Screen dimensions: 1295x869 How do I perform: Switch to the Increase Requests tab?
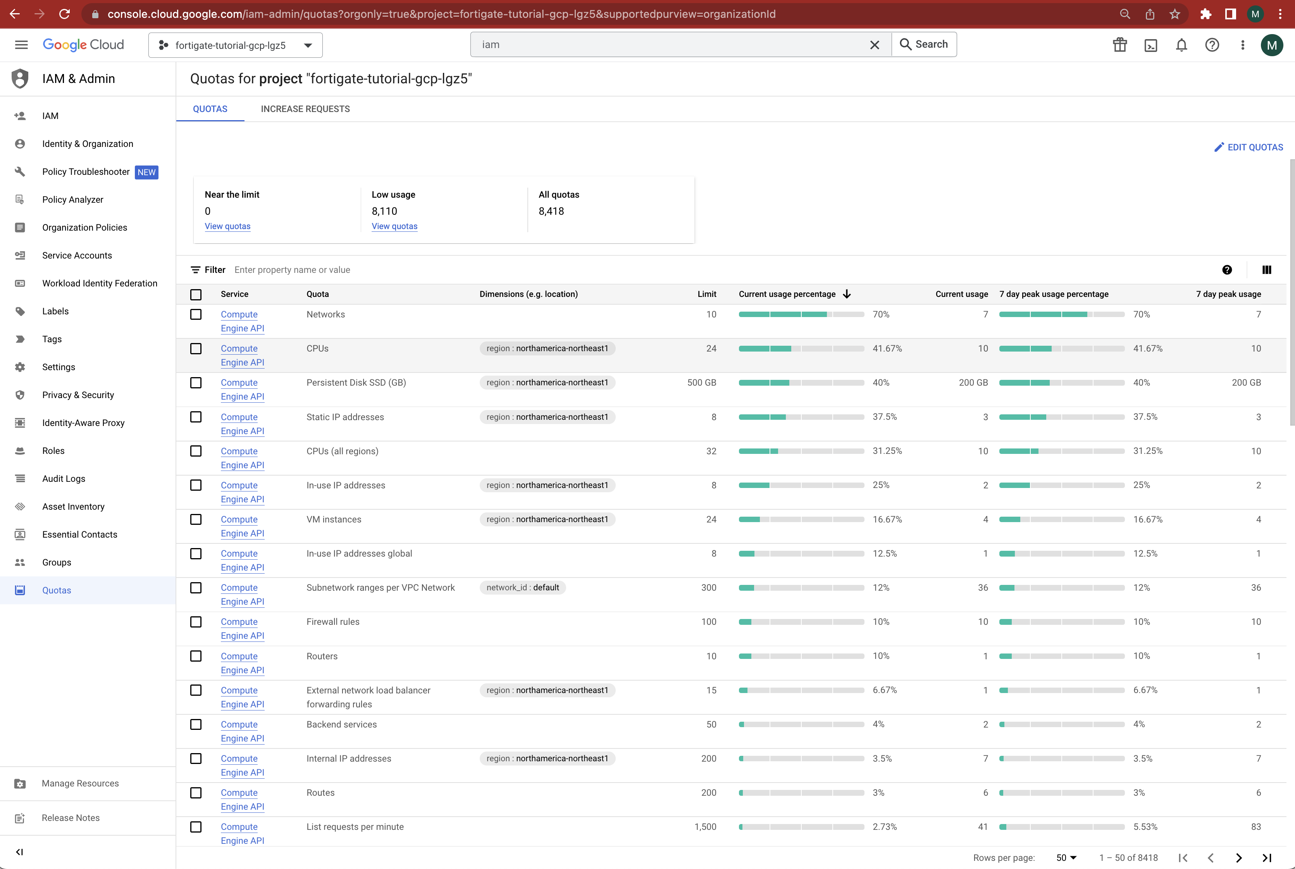[305, 109]
